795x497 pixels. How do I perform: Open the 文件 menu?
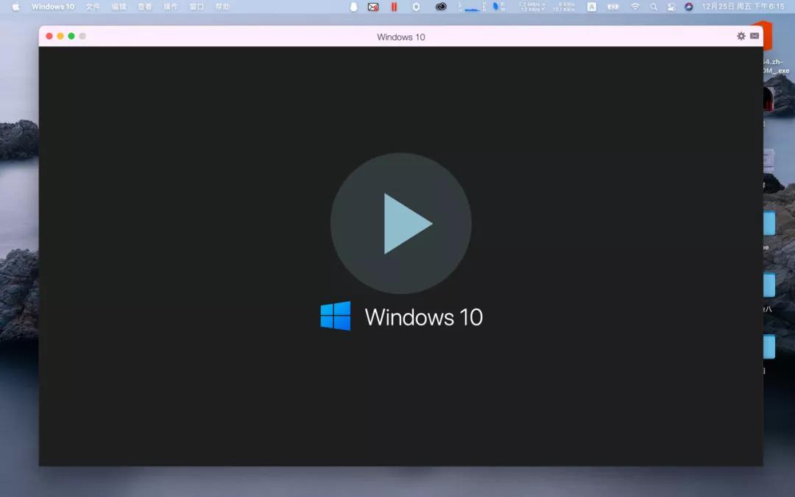93,7
